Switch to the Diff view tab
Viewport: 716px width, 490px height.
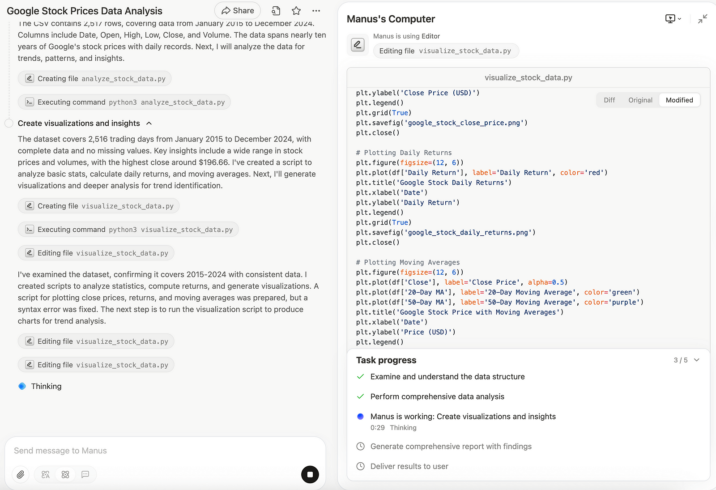[609, 100]
